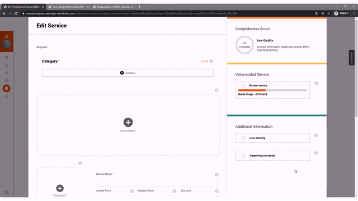Add a Thumbnail with plus icon

pos(60,188)
